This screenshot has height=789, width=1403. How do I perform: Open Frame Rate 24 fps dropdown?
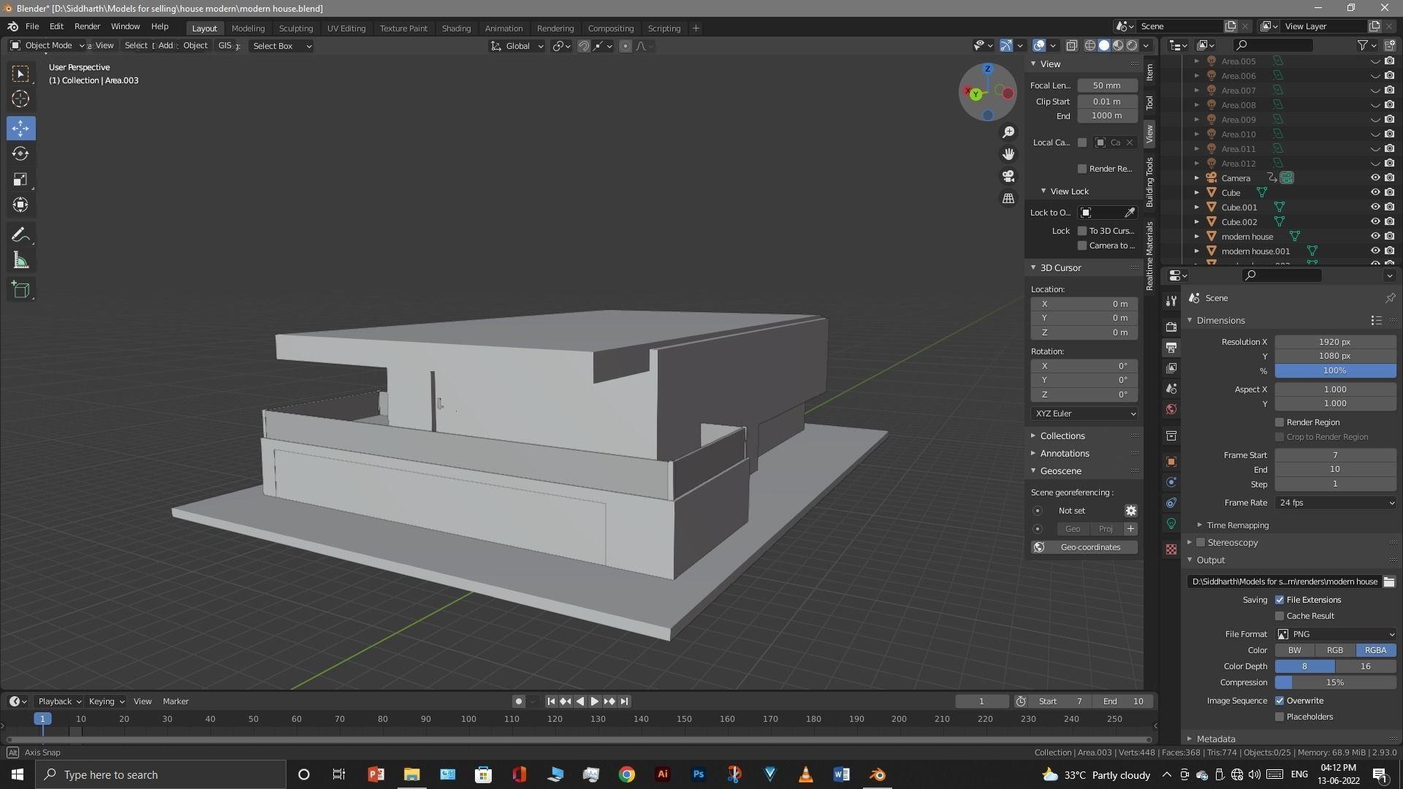pyautogui.click(x=1336, y=503)
